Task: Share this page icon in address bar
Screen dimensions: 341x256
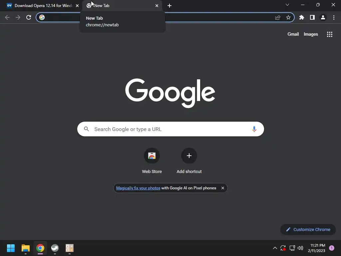Action: 278,17
